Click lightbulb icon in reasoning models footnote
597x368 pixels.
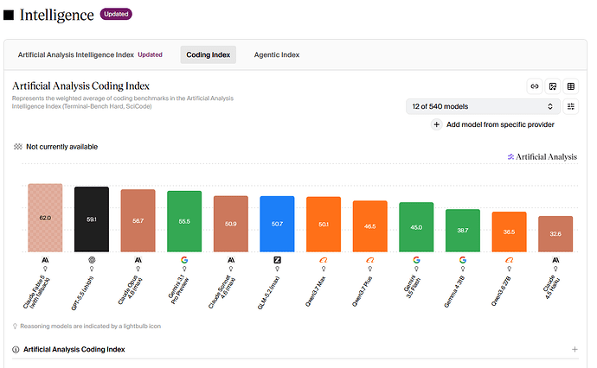[x=16, y=327]
